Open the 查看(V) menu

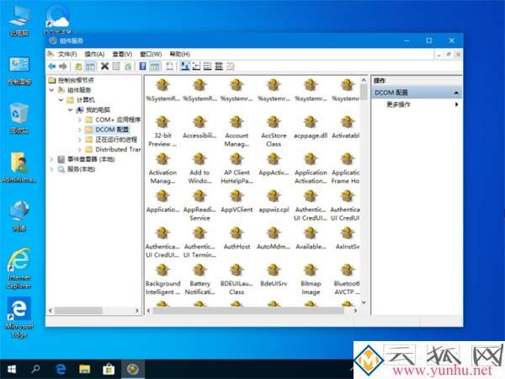122,54
